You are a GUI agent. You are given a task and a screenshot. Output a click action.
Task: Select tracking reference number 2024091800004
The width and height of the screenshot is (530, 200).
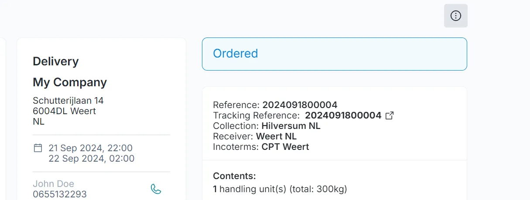(343, 115)
